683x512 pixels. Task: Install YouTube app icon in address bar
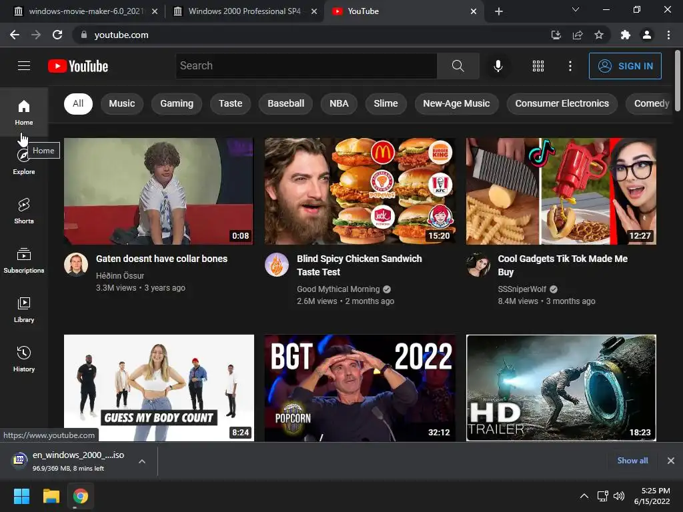(556, 35)
